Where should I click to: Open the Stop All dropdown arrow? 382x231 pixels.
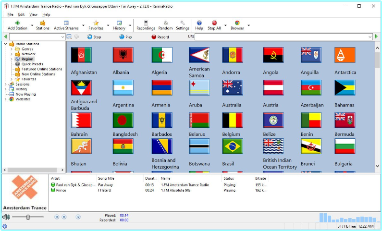225,25
